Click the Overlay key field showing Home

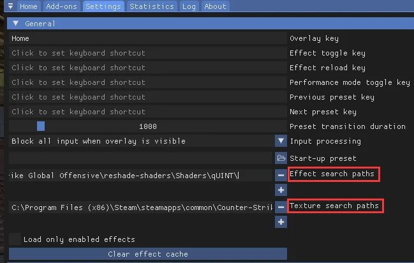[x=147, y=38]
